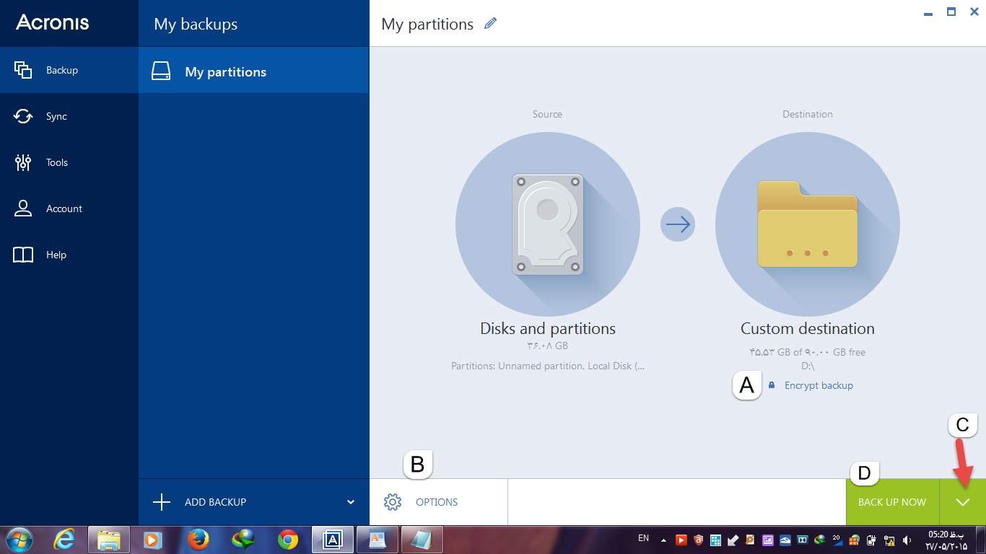This screenshot has height=554, width=986.
Task: Click the Show desktop strip
Action: click(x=980, y=540)
